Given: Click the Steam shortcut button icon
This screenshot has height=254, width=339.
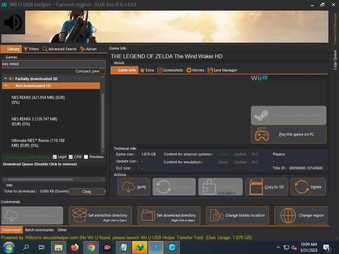Looking at the screenshot, I should pyautogui.click(x=261, y=115).
